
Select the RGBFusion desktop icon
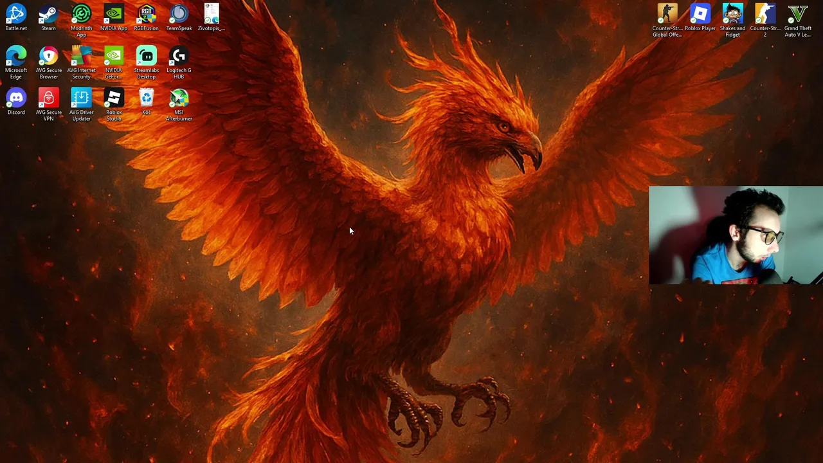point(146,18)
